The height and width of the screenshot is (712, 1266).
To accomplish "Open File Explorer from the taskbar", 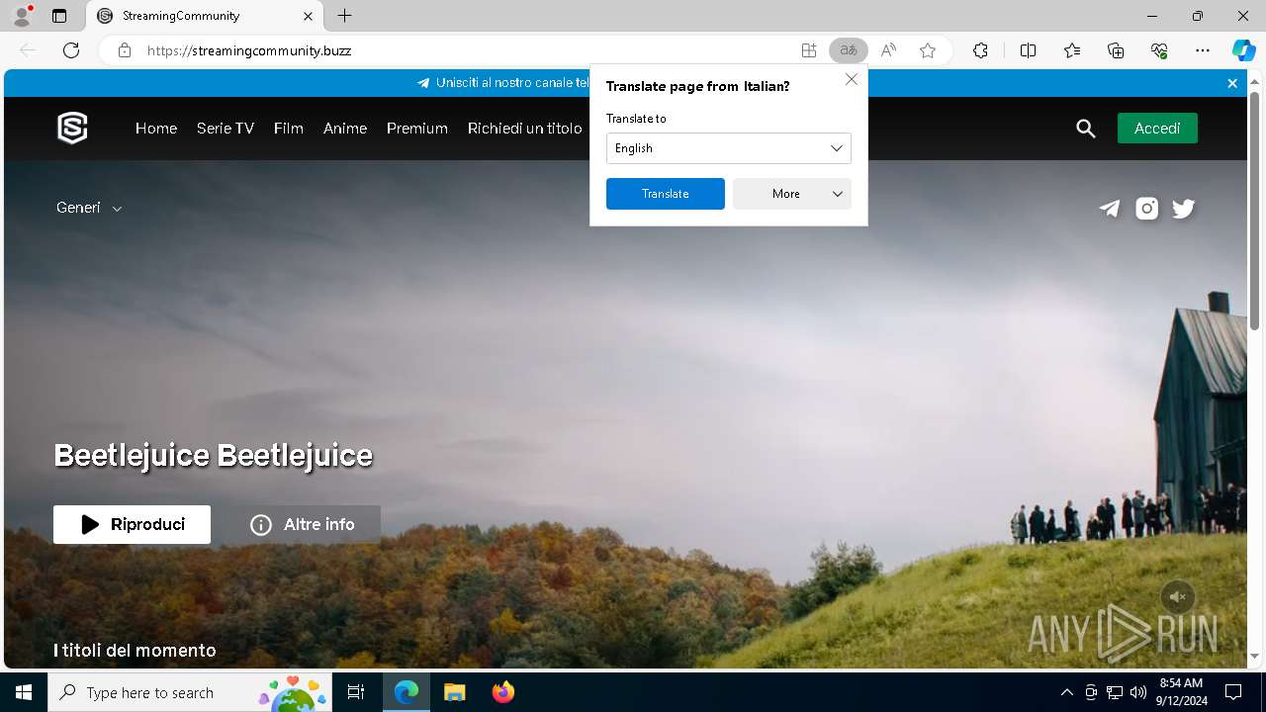I will click(455, 692).
